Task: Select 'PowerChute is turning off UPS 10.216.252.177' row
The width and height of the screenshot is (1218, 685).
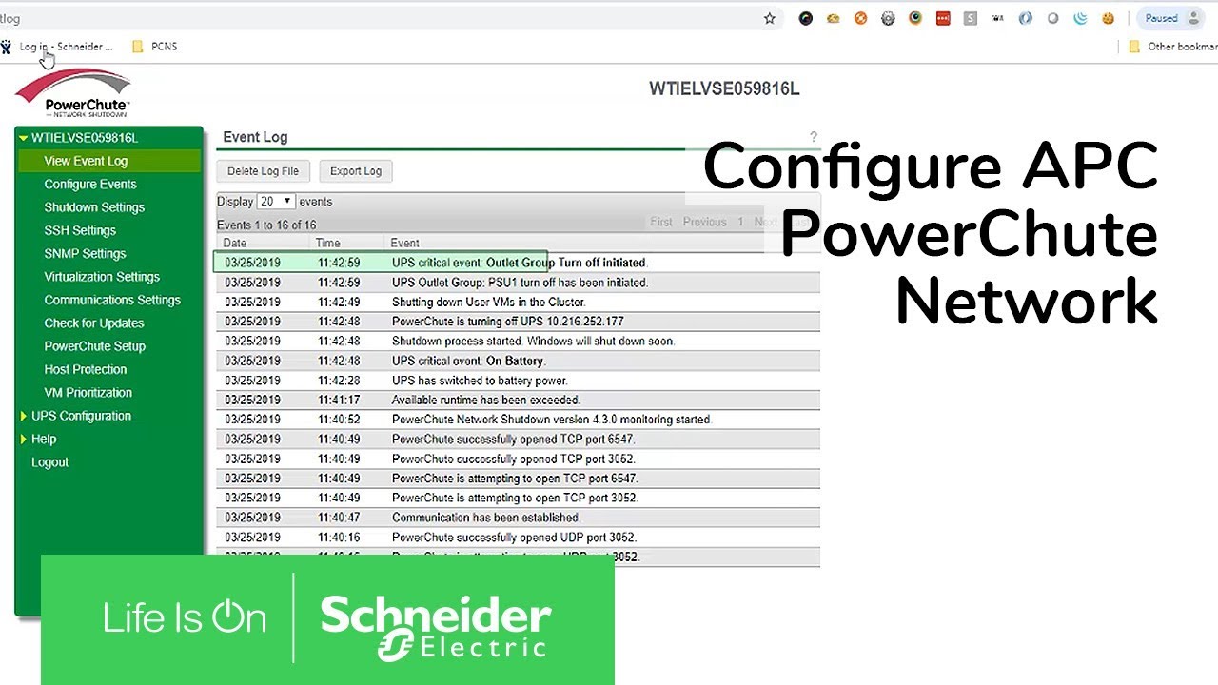Action: click(x=518, y=322)
